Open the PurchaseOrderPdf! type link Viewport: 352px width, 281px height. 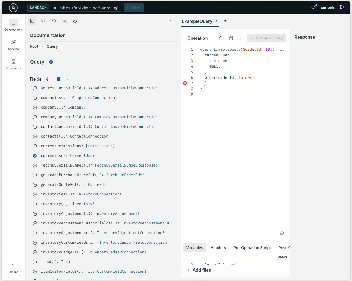tap(125, 175)
